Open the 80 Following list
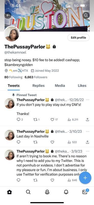The height and width of the screenshot is (205, 94). (14, 77)
